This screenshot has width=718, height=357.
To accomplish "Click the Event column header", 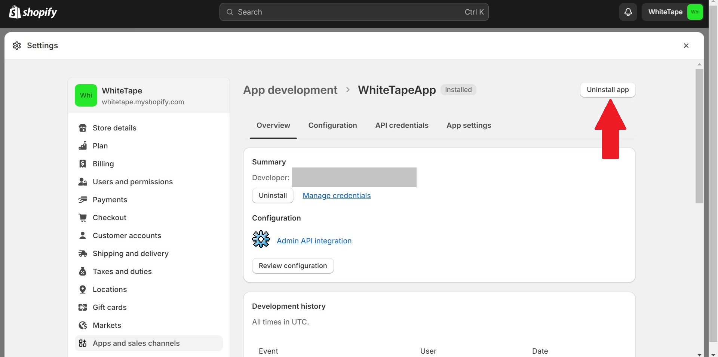I will click(x=269, y=351).
